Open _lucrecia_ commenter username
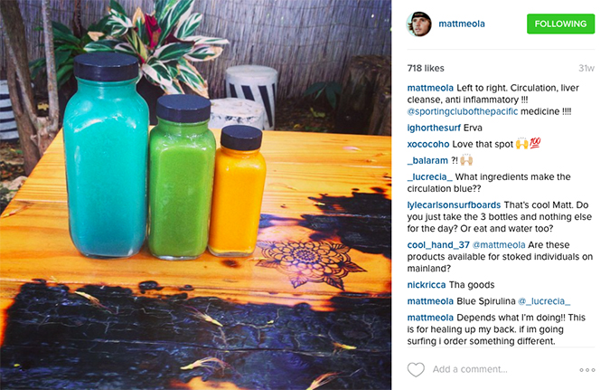The width and height of the screenshot is (610, 390). [x=430, y=176]
